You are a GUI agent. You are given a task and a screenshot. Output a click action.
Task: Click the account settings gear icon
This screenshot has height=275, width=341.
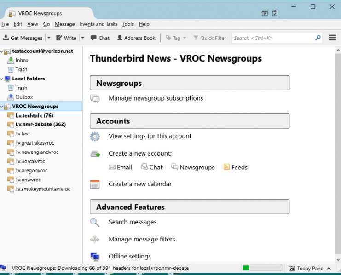tap(95, 137)
